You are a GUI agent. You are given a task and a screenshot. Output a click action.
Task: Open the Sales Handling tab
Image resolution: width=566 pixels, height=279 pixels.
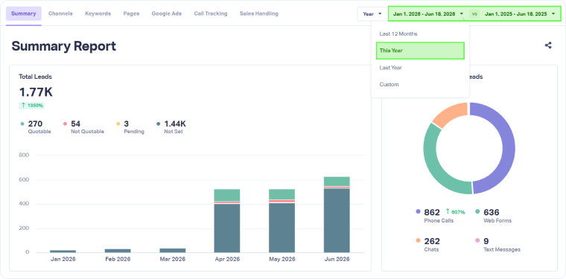(259, 13)
